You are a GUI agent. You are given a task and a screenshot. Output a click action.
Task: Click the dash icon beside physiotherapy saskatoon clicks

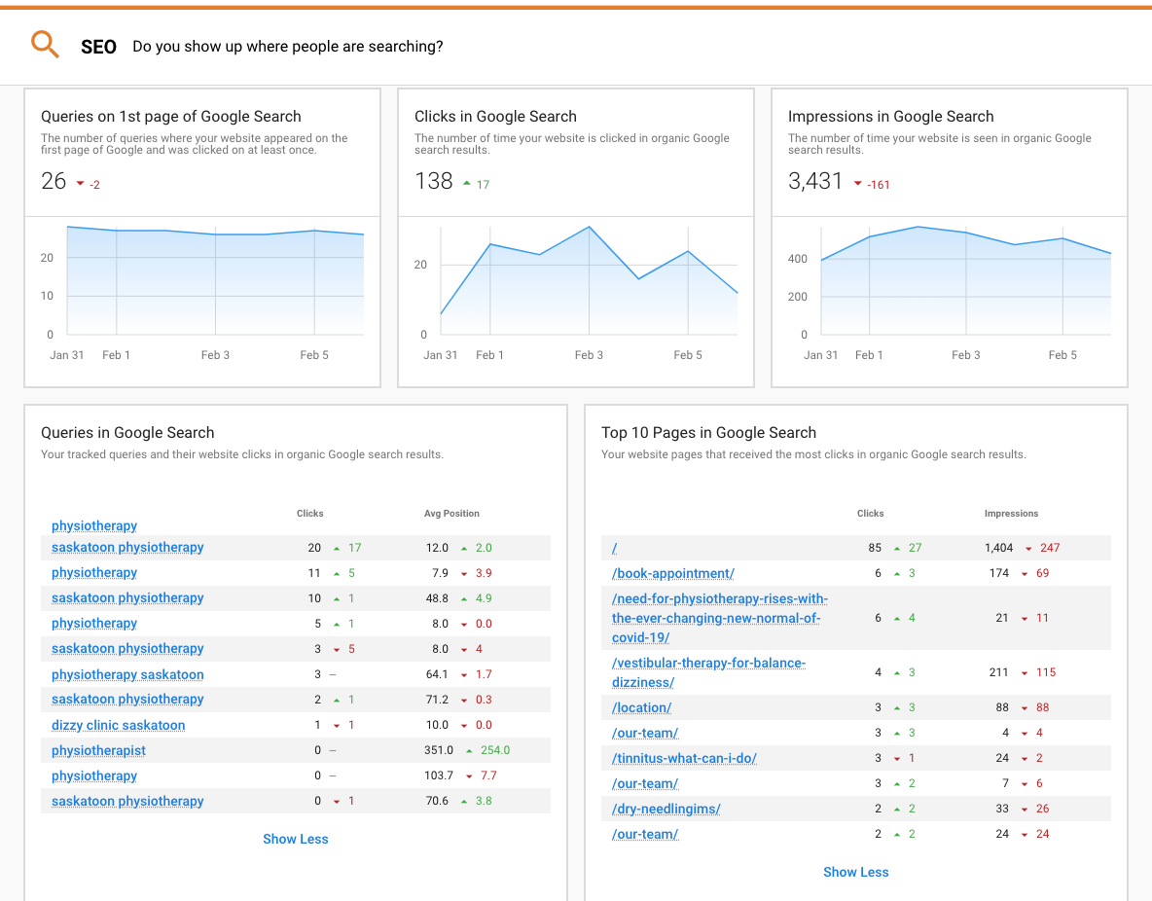336,674
